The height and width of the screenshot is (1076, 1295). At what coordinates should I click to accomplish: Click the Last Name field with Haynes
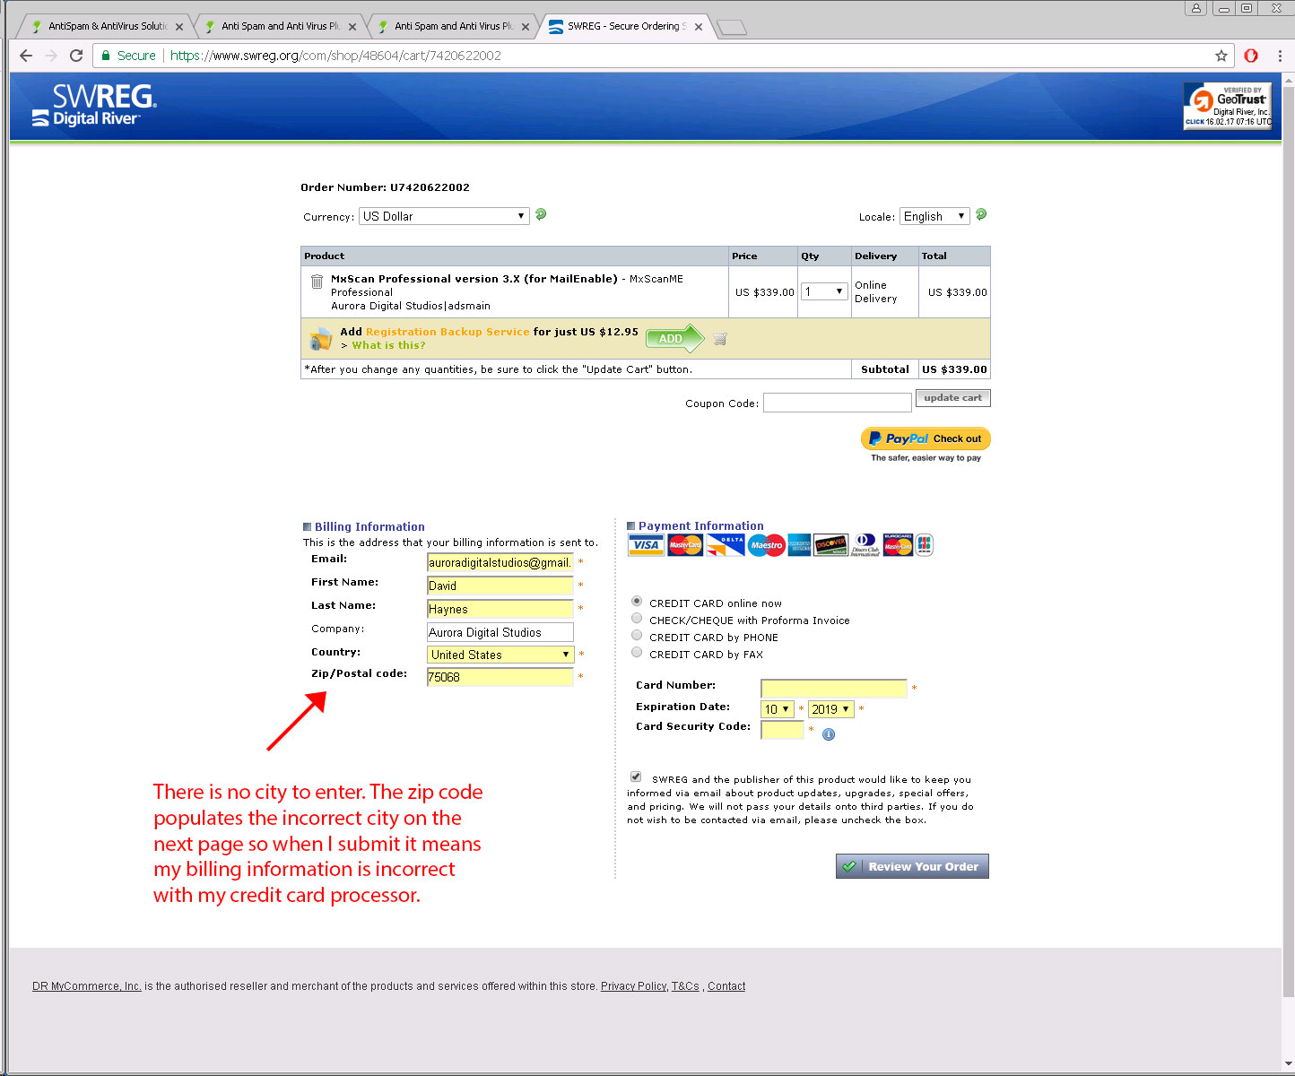coord(500,609)
